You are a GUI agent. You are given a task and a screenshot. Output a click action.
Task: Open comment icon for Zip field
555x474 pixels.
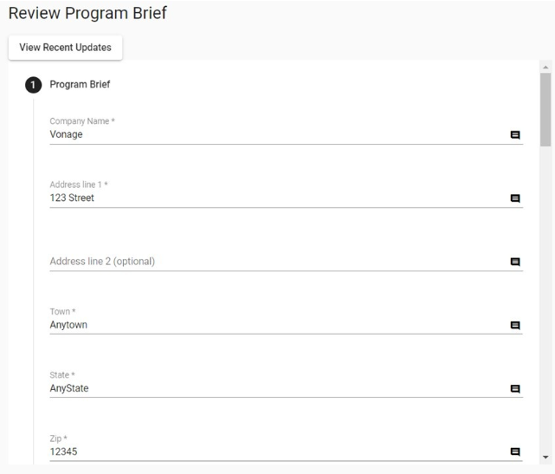click(515, 451)
